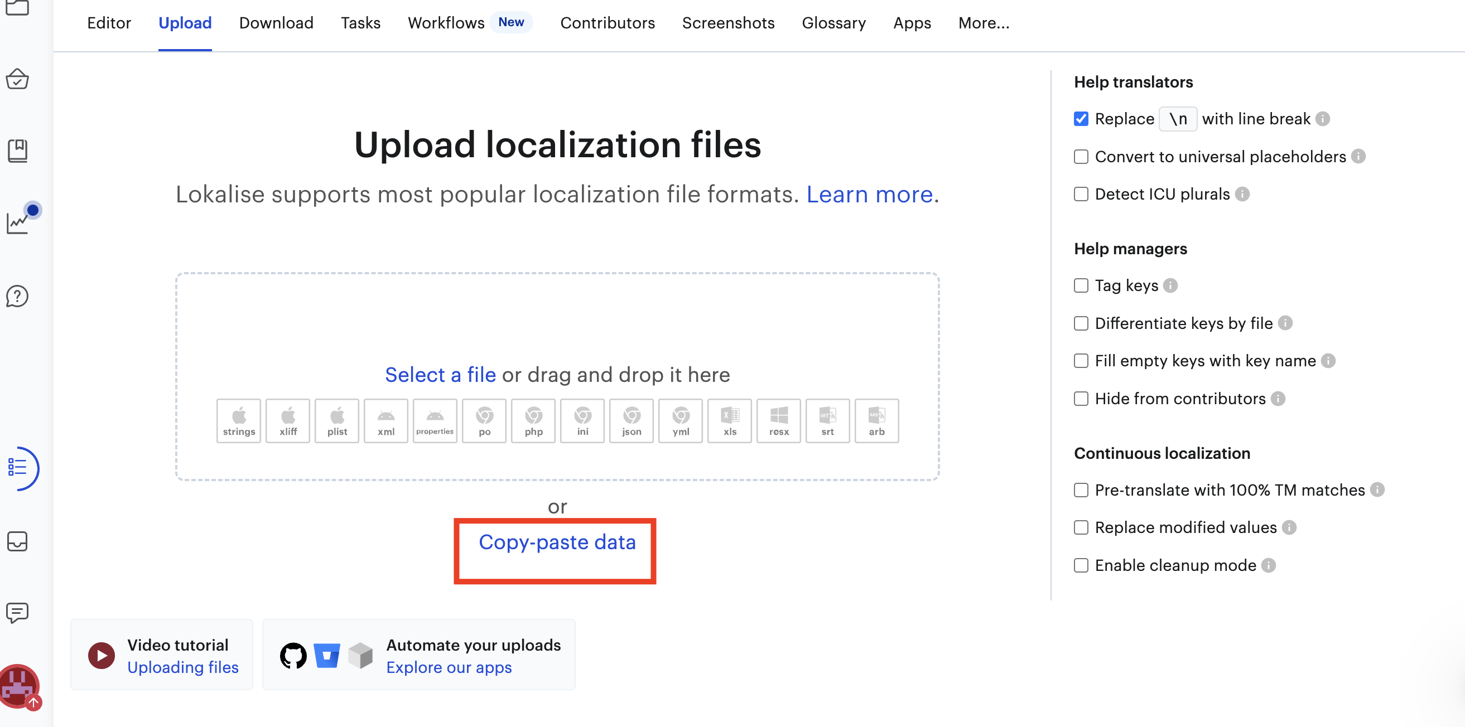Click the generic package cube icon
1465x727 pixels.
point(360,656)
